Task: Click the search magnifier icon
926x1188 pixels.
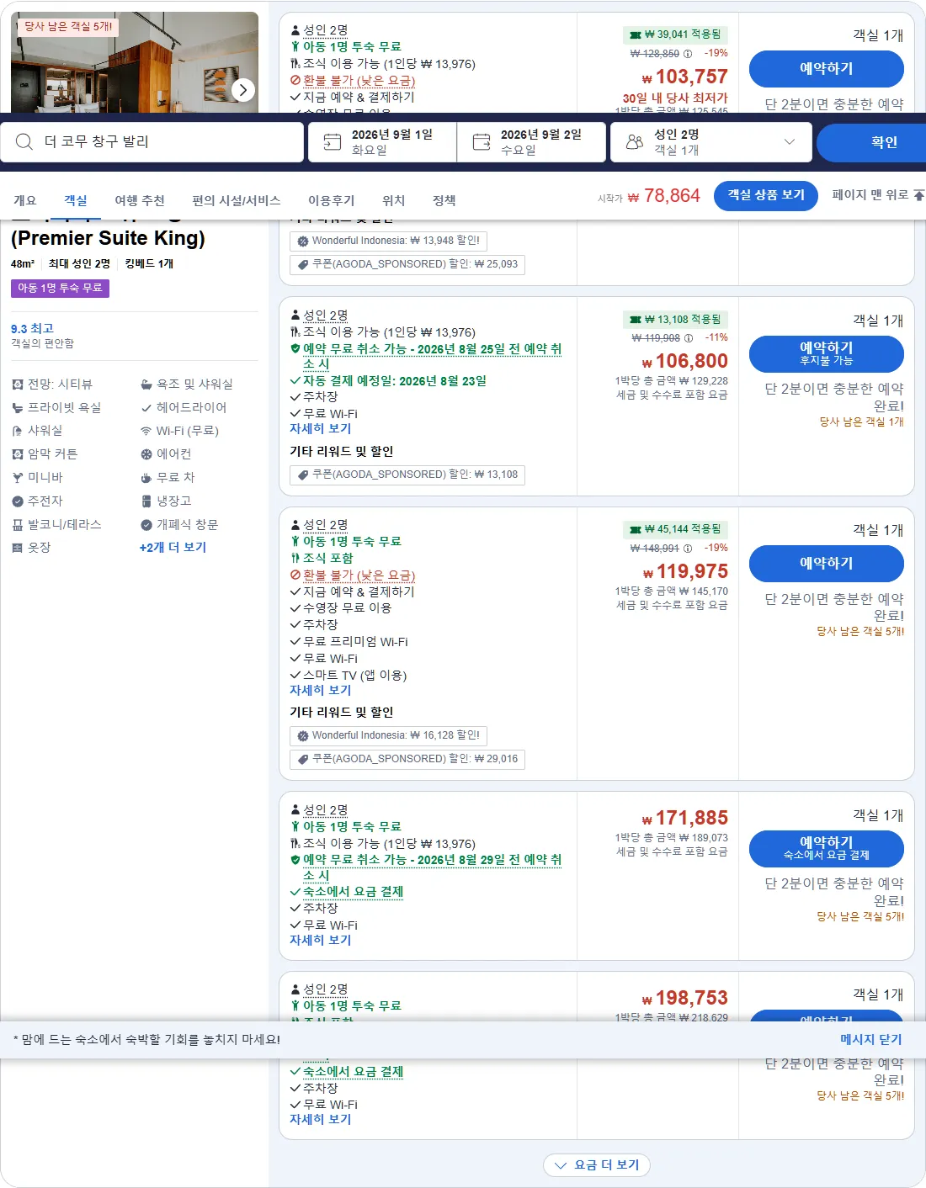Action: point(24,141)
